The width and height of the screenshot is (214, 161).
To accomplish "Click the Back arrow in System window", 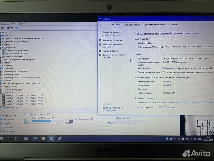I will tap(101, 25).
